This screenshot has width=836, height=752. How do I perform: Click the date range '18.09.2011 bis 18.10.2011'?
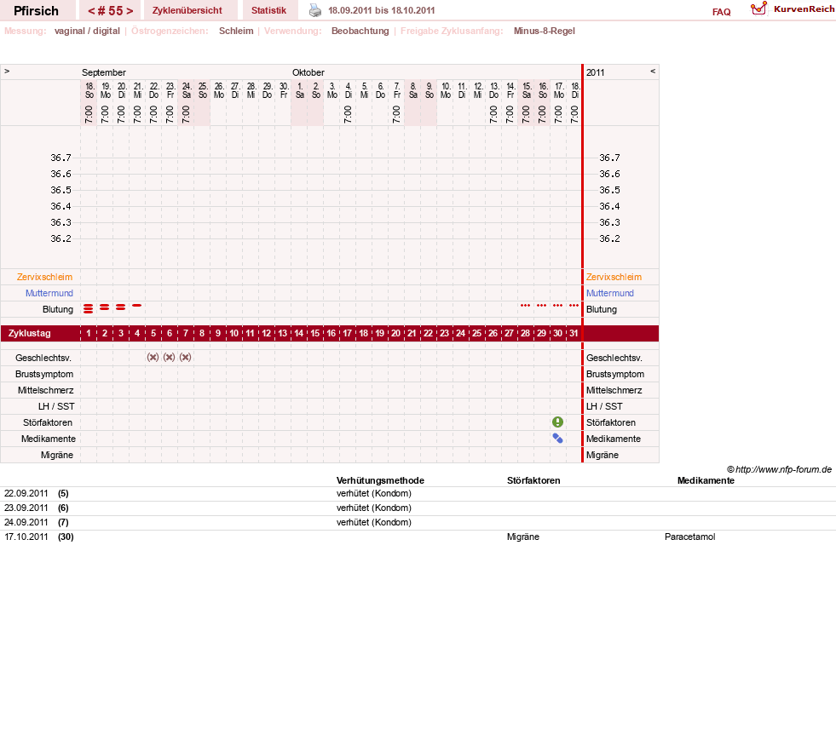point(381,10)
